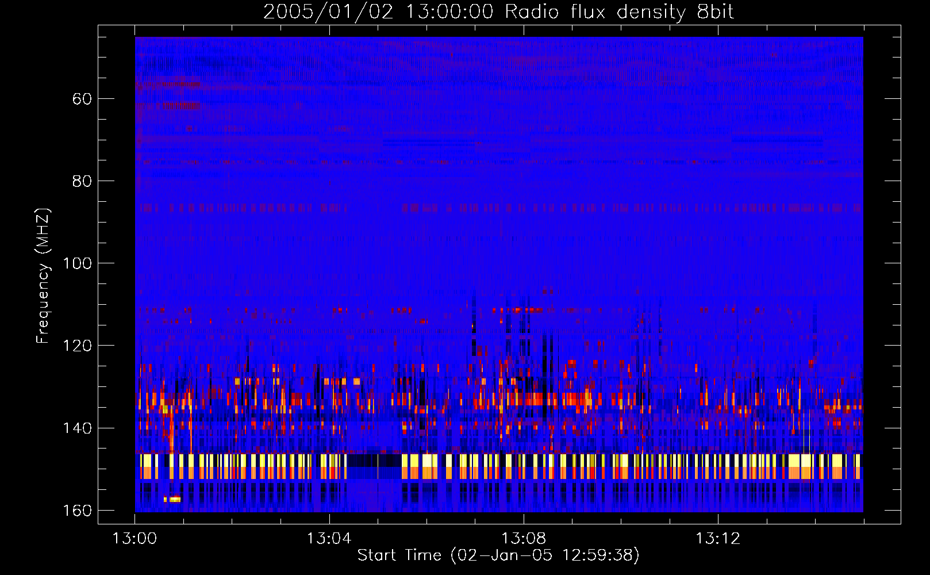
Task: Select the 80 frequency tick label
Action: coord(82,181)
